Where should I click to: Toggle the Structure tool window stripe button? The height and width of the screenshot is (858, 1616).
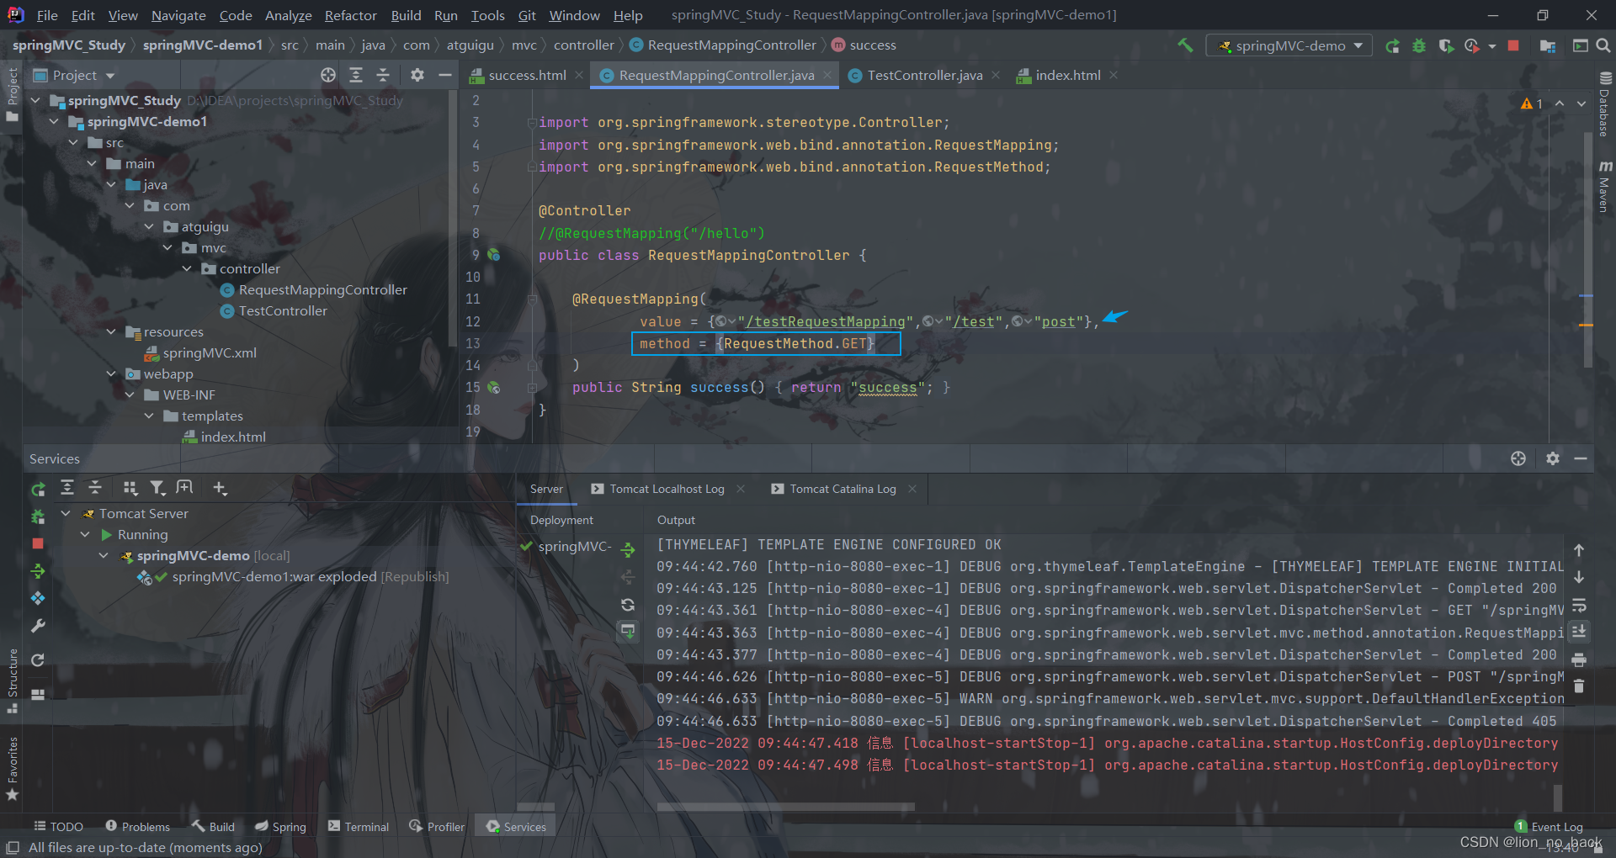(x=12, y=680)
